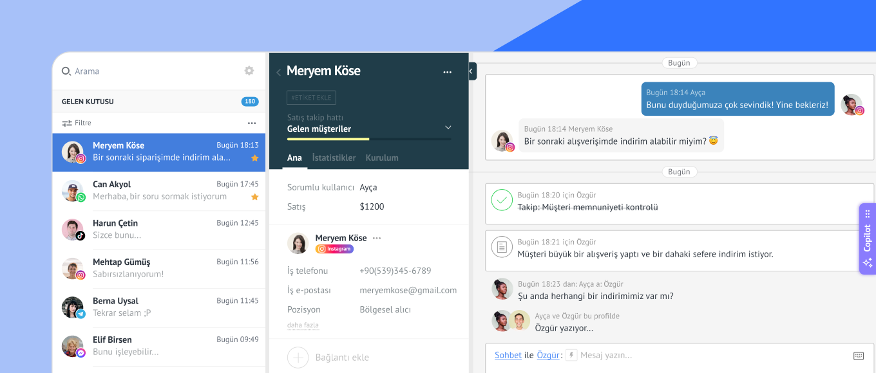876x373 pixels.
Task: Open the settings gear in inbox panel
Action: click(249, 71)
